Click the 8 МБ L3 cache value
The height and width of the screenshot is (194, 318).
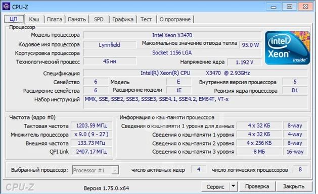259,152
